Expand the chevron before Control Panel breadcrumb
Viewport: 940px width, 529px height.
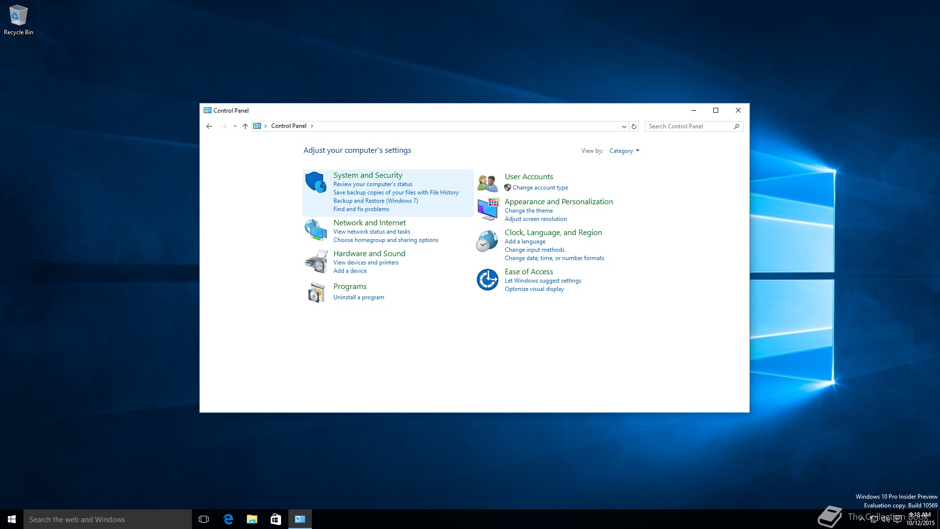coord(265,126)
